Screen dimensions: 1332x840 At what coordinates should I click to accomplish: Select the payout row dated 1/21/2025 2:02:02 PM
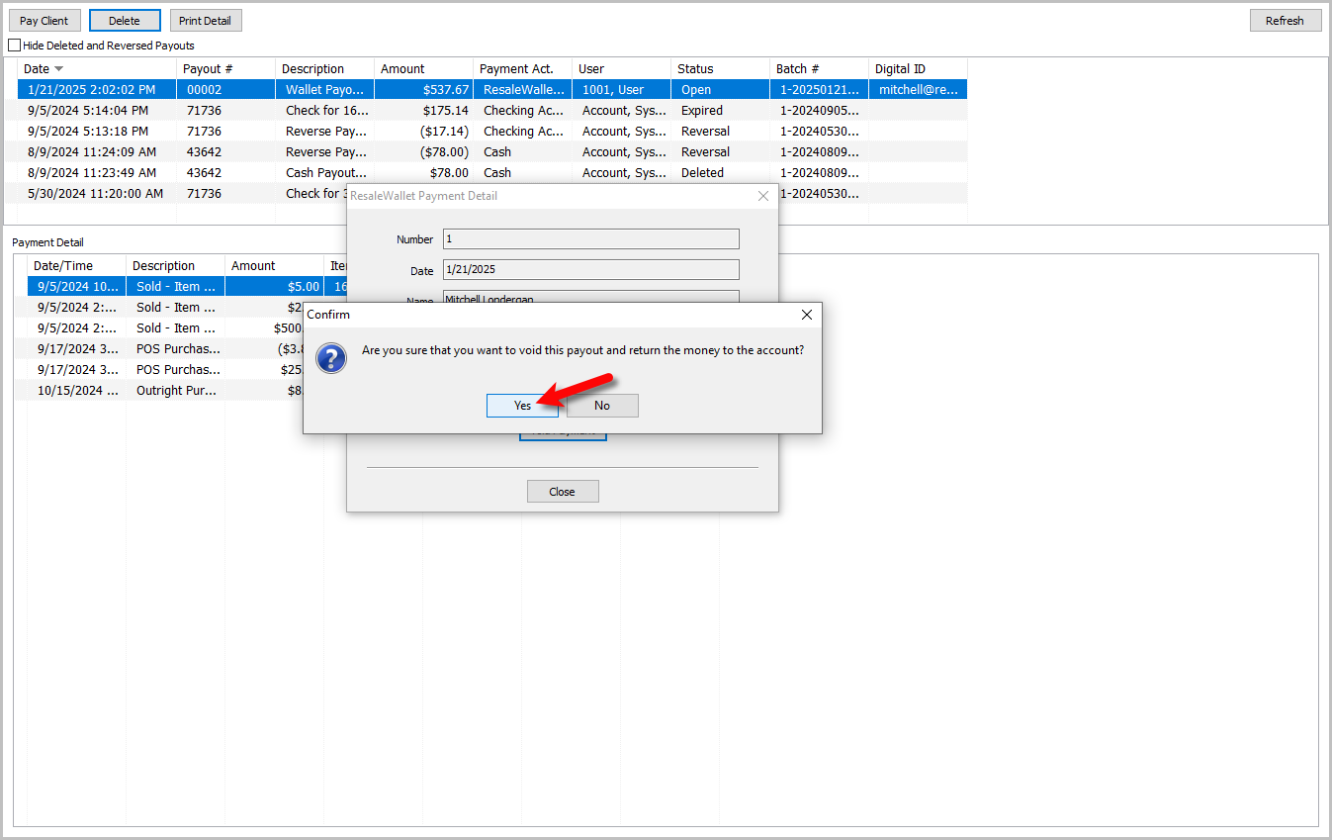[492, 90]
